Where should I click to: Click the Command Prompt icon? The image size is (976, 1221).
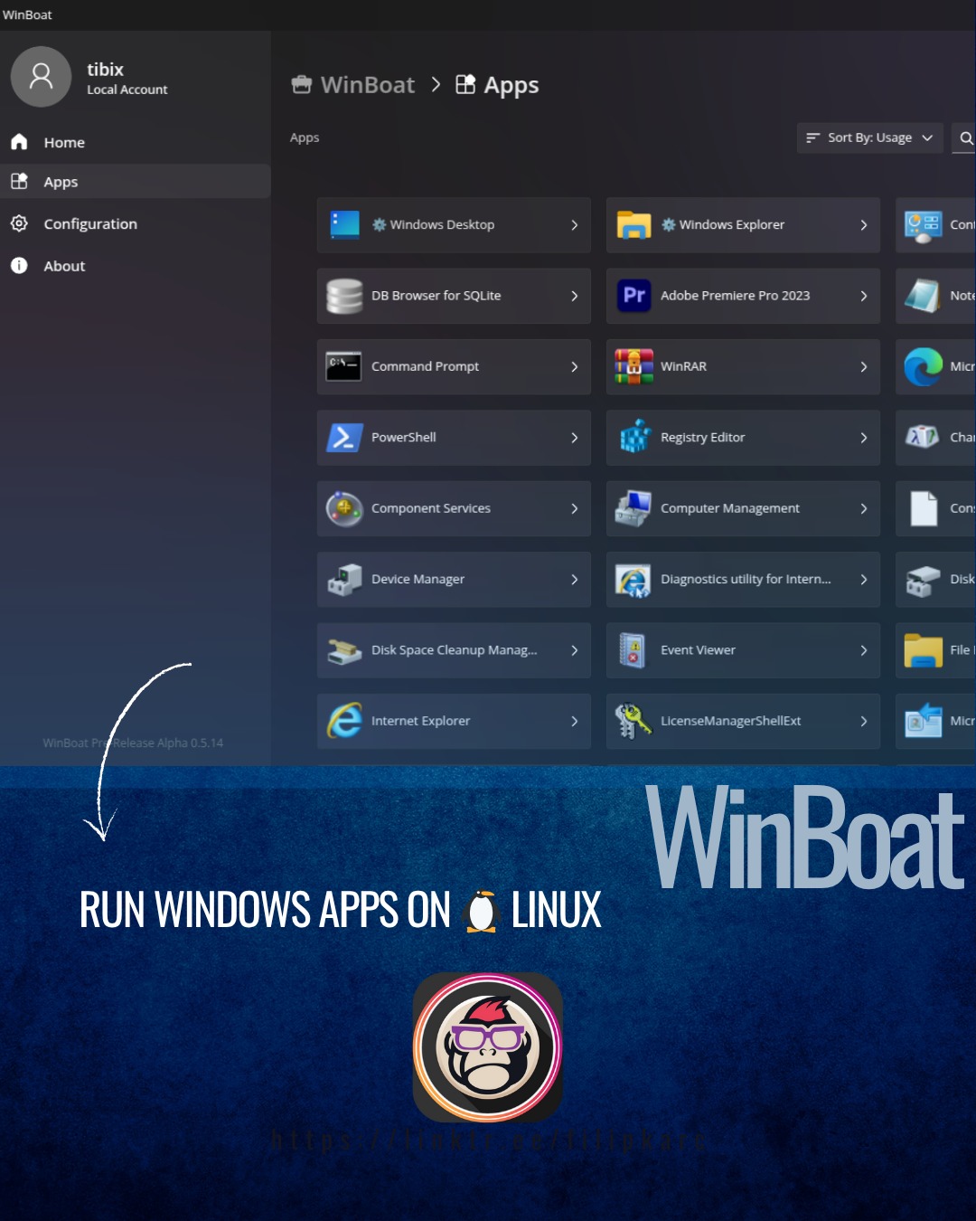coord(343,366)
